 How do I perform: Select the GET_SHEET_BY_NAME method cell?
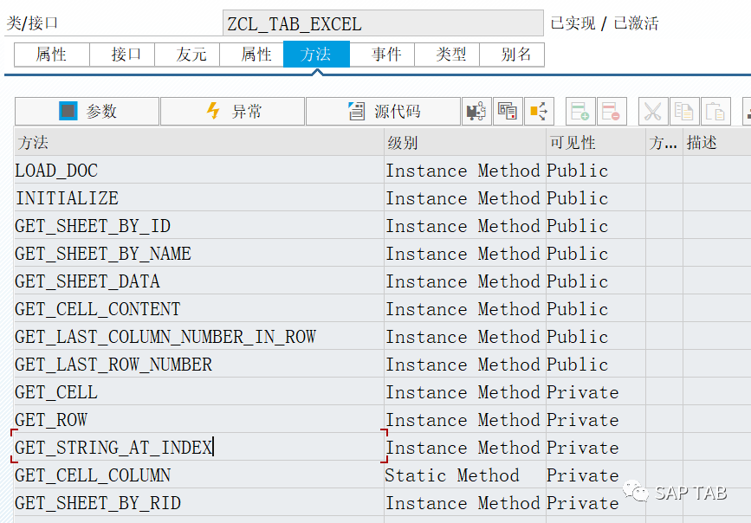(199, 254)
